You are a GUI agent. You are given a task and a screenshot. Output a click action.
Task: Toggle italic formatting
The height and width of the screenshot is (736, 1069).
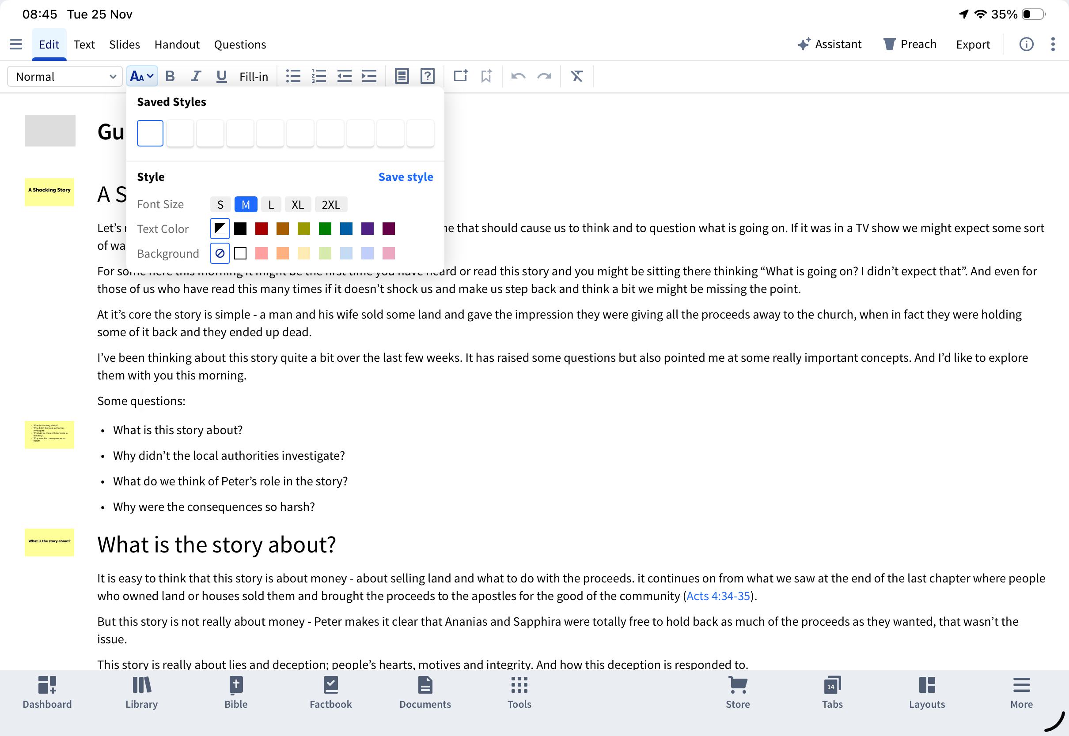[x=196, y=76]
